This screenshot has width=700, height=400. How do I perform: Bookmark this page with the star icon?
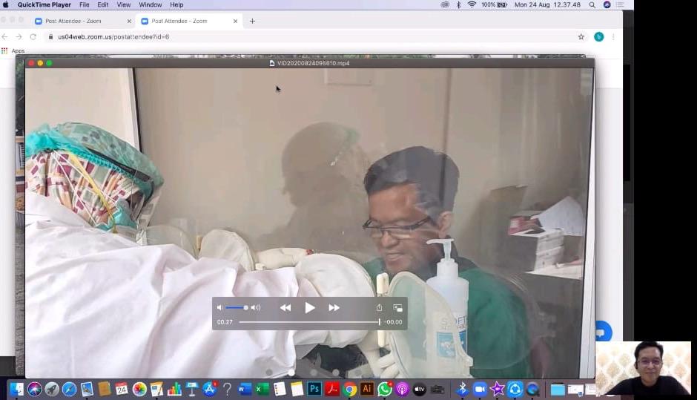click(x=581, y=36)
